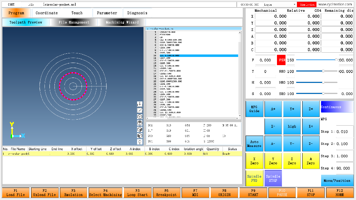Image resolution: width=356 pixels, height=200 pixels.
Task: Click G-code list horizontal scroll right arrow
Action: tap(237, 118)
